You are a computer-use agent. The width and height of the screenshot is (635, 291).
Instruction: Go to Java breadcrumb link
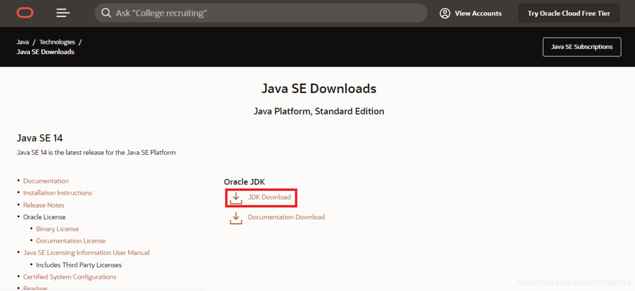[x=23, y=42]
